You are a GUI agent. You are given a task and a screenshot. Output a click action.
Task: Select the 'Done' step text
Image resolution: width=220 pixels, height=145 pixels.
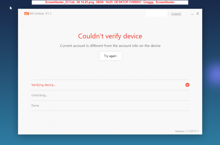pos(35,106)
